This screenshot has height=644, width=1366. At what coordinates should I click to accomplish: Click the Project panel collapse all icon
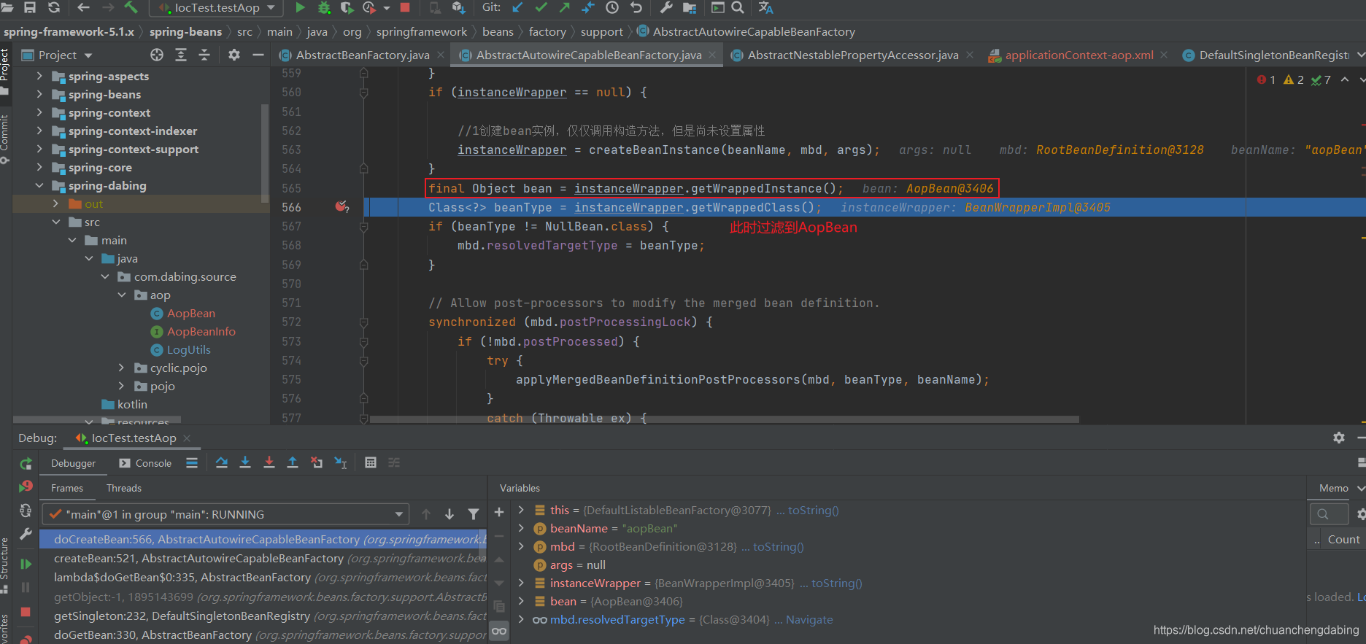[x=204, y=55]
